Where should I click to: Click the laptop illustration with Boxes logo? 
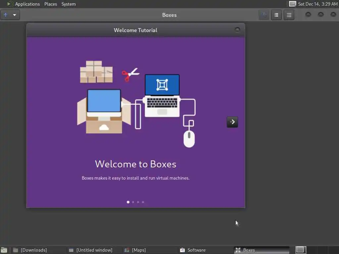coord(162,96)
